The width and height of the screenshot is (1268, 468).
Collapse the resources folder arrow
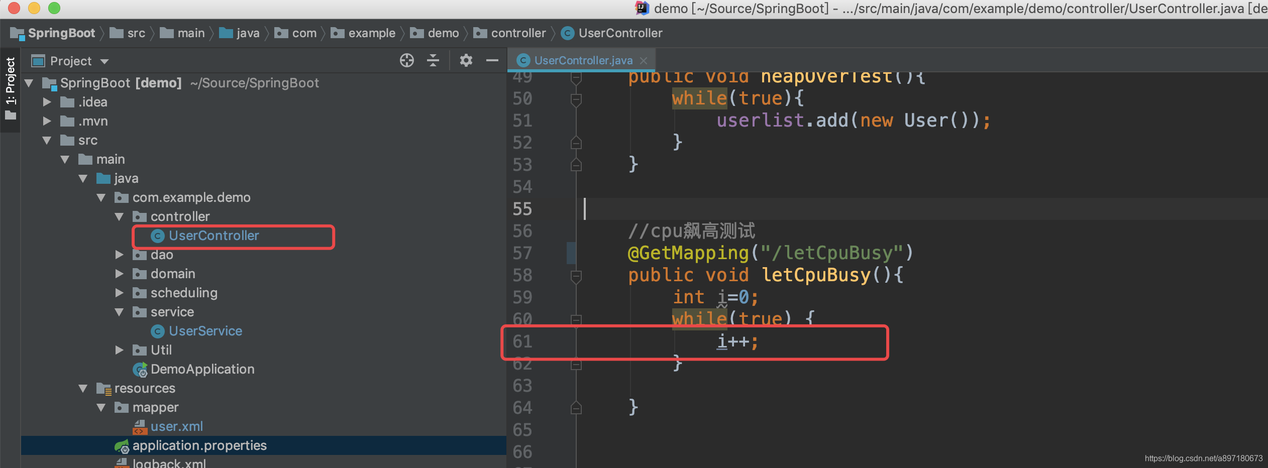click(x=83, y=388)
